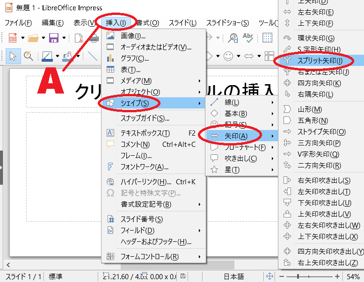Open dropdown next to Save icon
Screen dimensions: 364x282
64,38
